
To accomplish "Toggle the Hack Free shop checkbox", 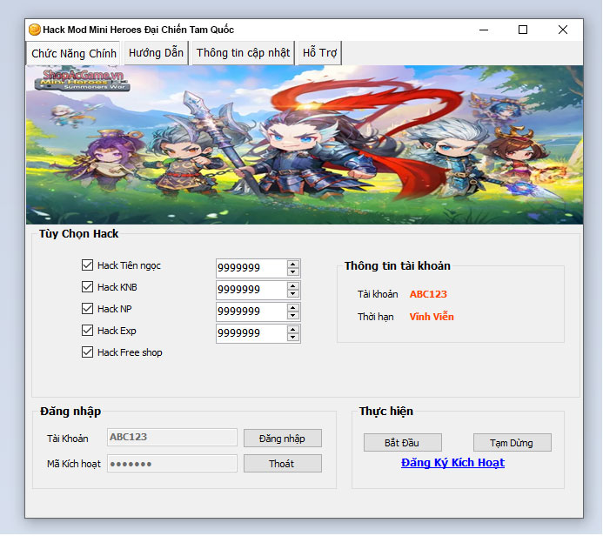I will click(x=87, y=352).
